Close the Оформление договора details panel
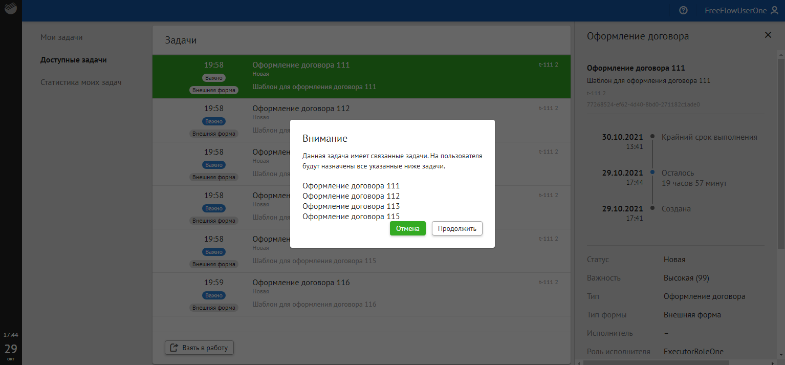785x365 pixels. coord(768,35)
